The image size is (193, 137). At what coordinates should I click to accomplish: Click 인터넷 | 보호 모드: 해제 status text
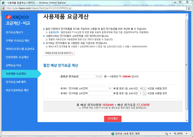coord(127,134)
